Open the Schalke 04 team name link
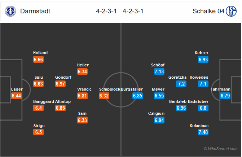Viewport: 242px width, 157px height. [x=208, y=11]
